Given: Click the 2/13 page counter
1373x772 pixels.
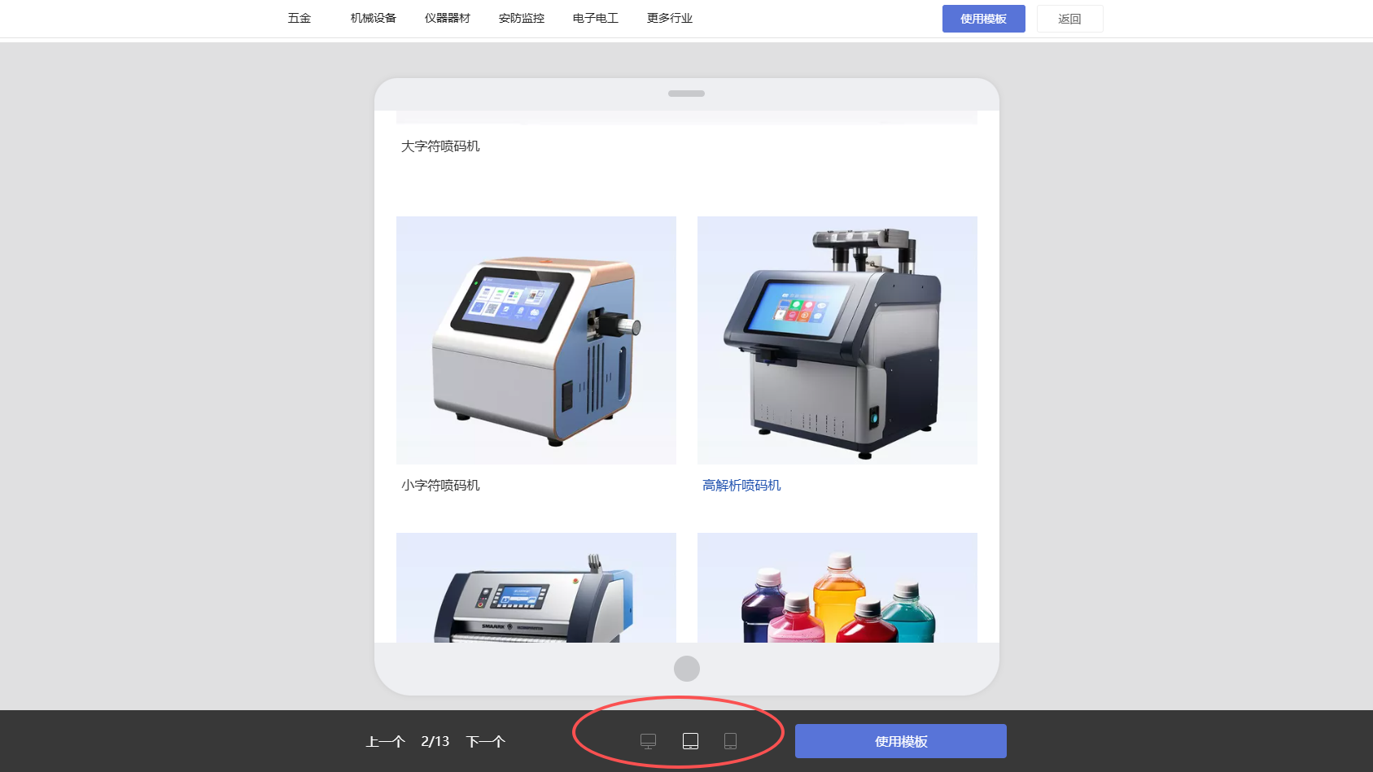Looking at the screenshot, I should point(435,741).
